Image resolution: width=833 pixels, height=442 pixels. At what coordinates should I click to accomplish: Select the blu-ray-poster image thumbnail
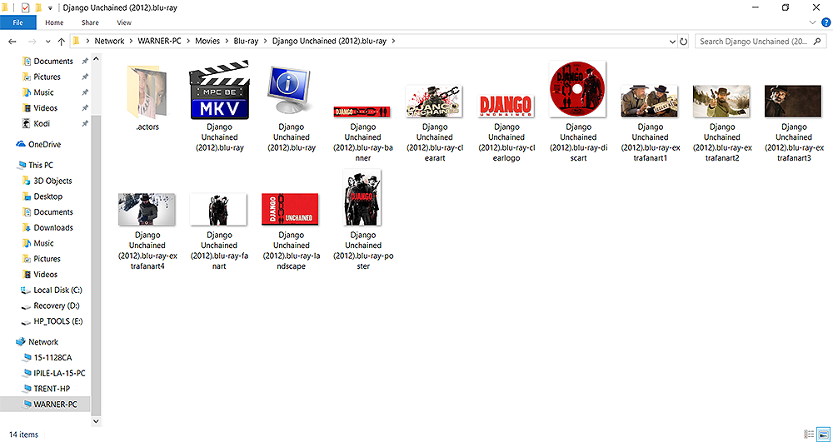362,198
